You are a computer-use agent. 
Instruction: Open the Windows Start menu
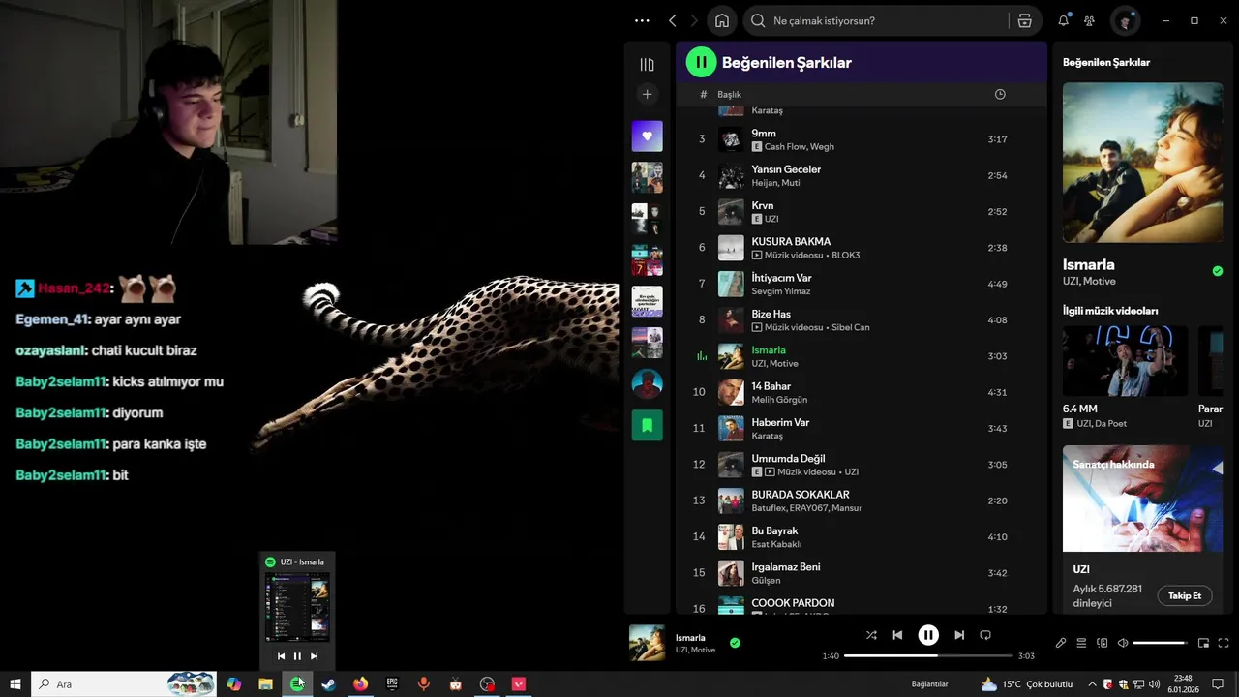15,684
